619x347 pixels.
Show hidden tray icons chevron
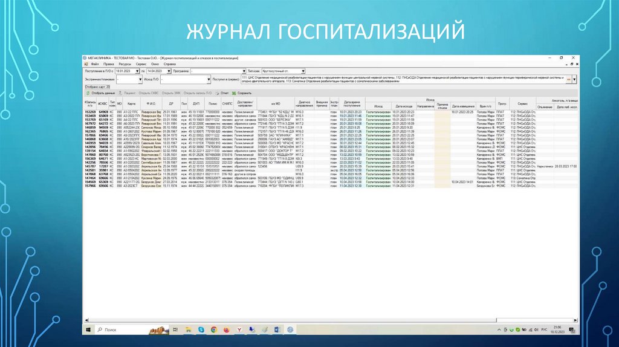point(499,329)
